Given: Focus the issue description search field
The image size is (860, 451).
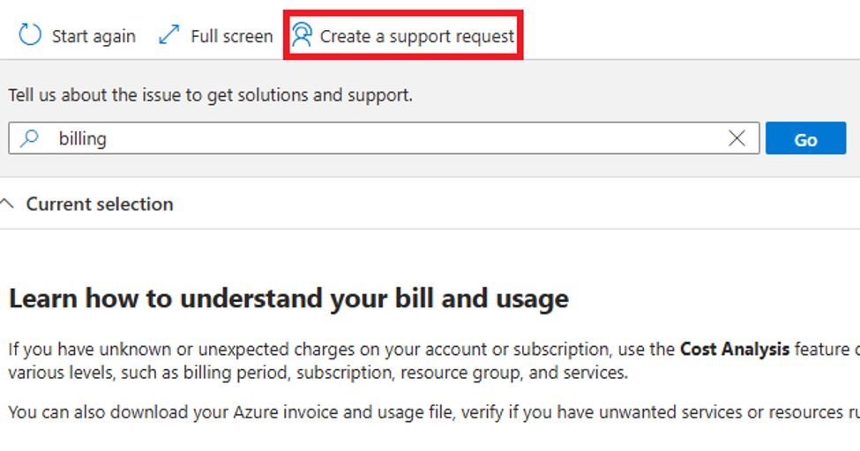Looking at the screenshot, I should pyautogui.click(x=384, y=138).
